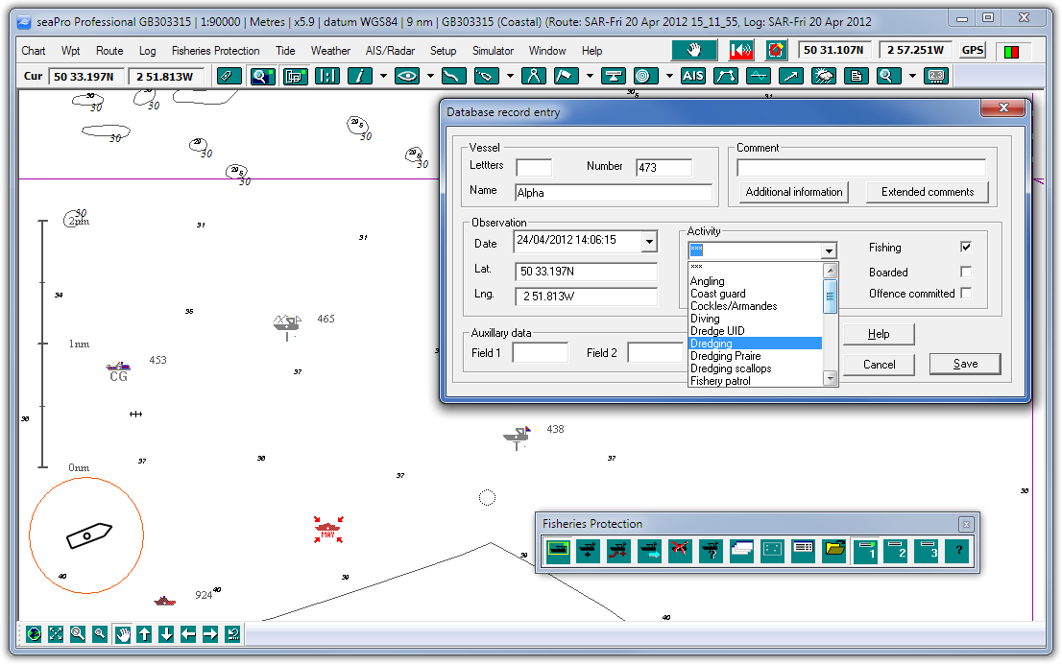Open the AIS toolbar button
The width and height of the screenshot is (1062, 665).
693,76
